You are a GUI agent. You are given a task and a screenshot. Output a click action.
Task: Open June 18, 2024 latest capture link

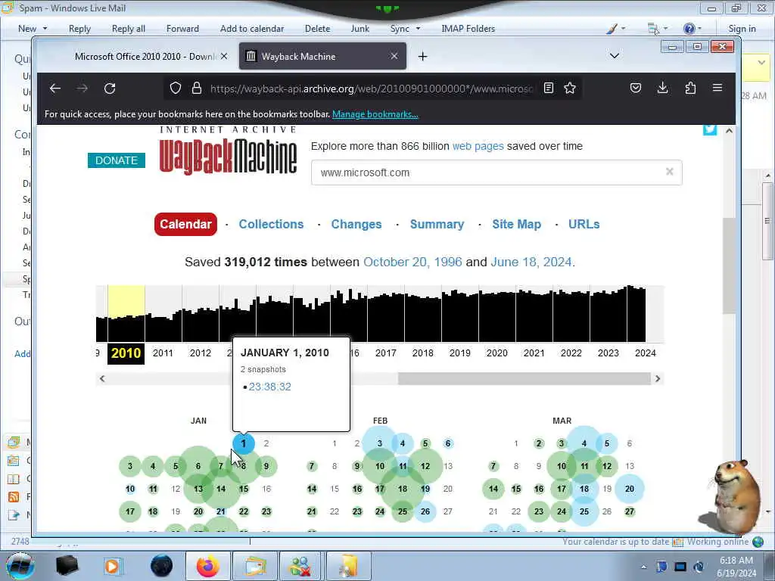tap(531, 262)
